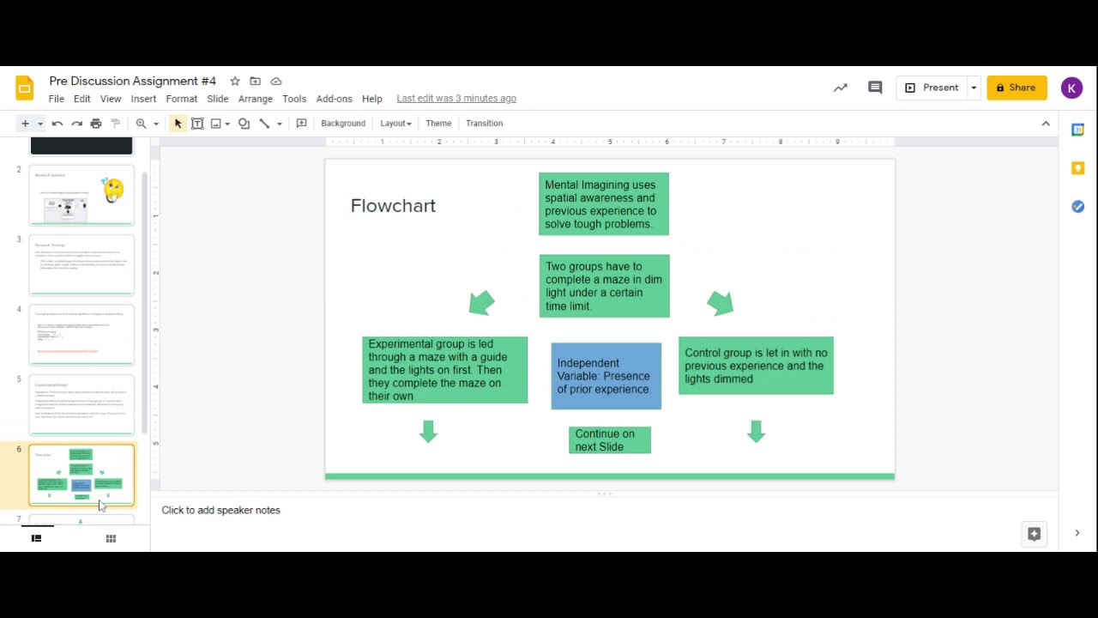The image size is (1098, 618).
Task: Click the insert image icon
Action: (x=216, y=124)
